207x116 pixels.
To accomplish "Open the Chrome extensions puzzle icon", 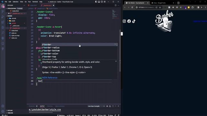I will [193, 7].
